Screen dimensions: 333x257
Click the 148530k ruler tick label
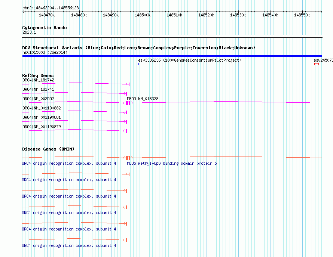point(238,15)
